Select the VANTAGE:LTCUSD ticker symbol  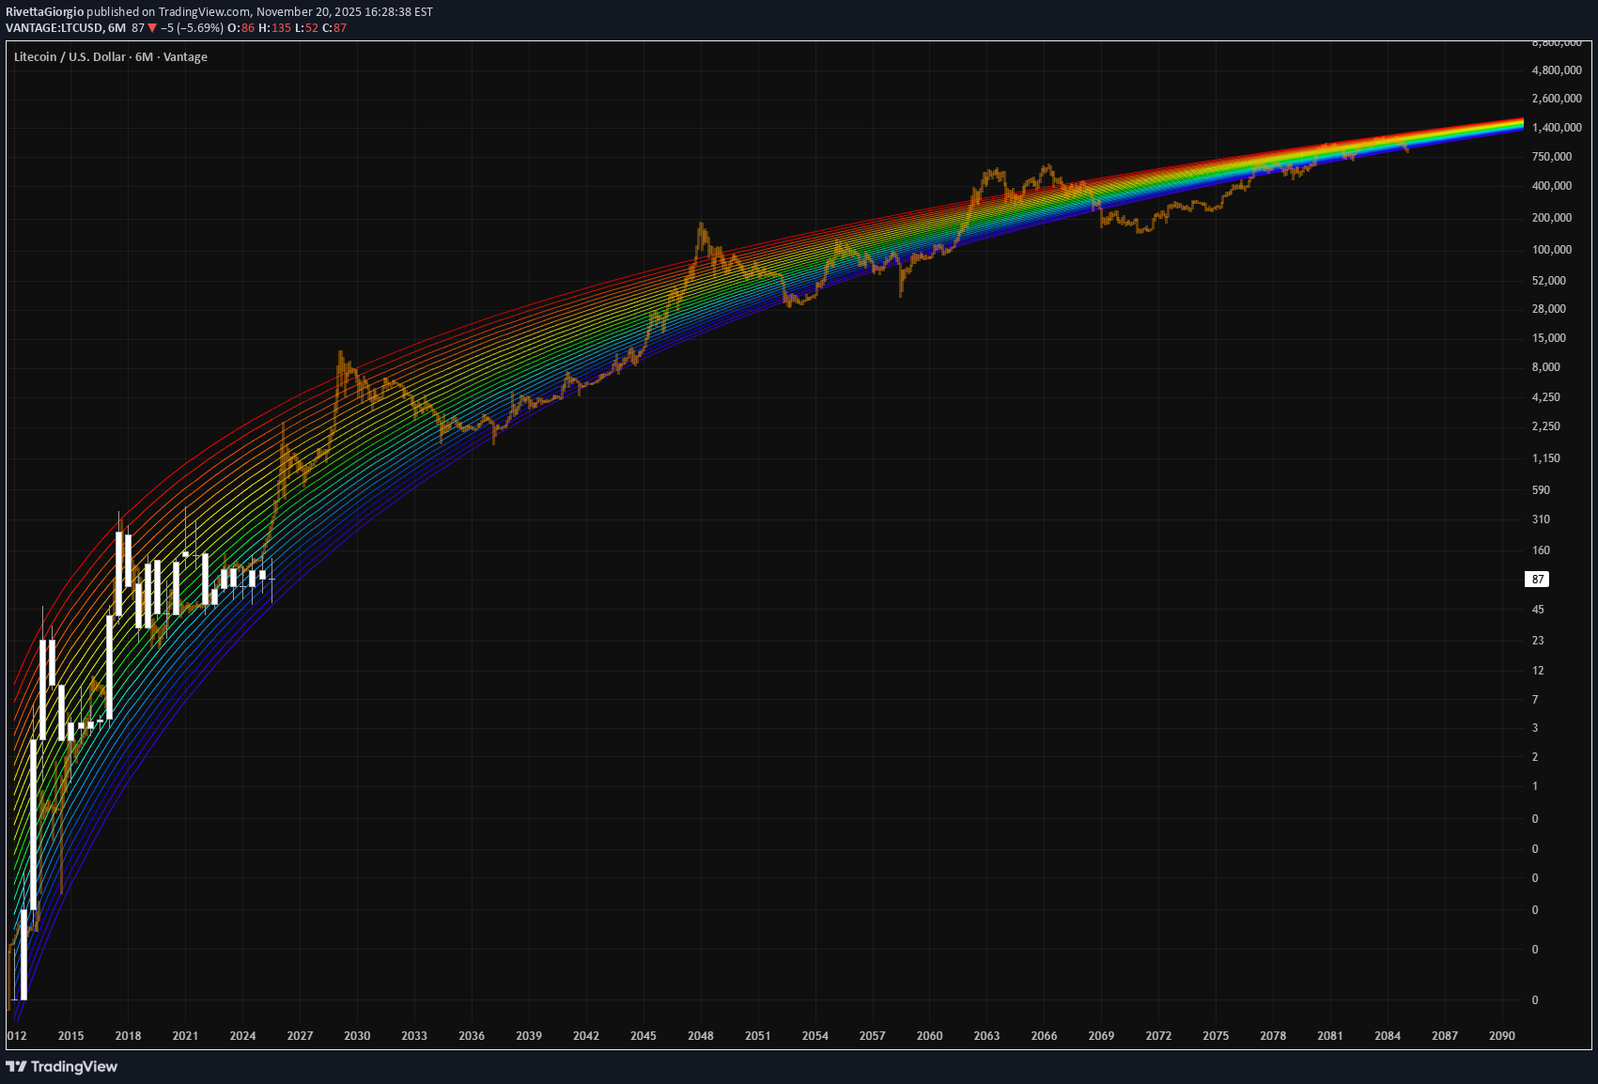pos(54,29)
